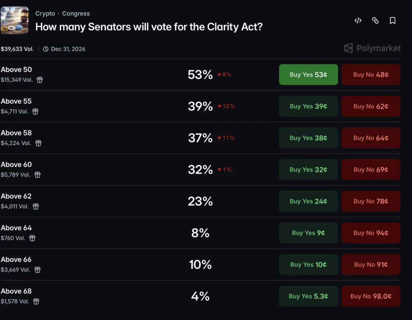
Task: Buy No at 91¢ for Above 66
Action: coord(371,264)
